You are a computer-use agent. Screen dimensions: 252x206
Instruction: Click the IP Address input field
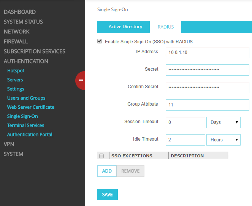[207, 52]
